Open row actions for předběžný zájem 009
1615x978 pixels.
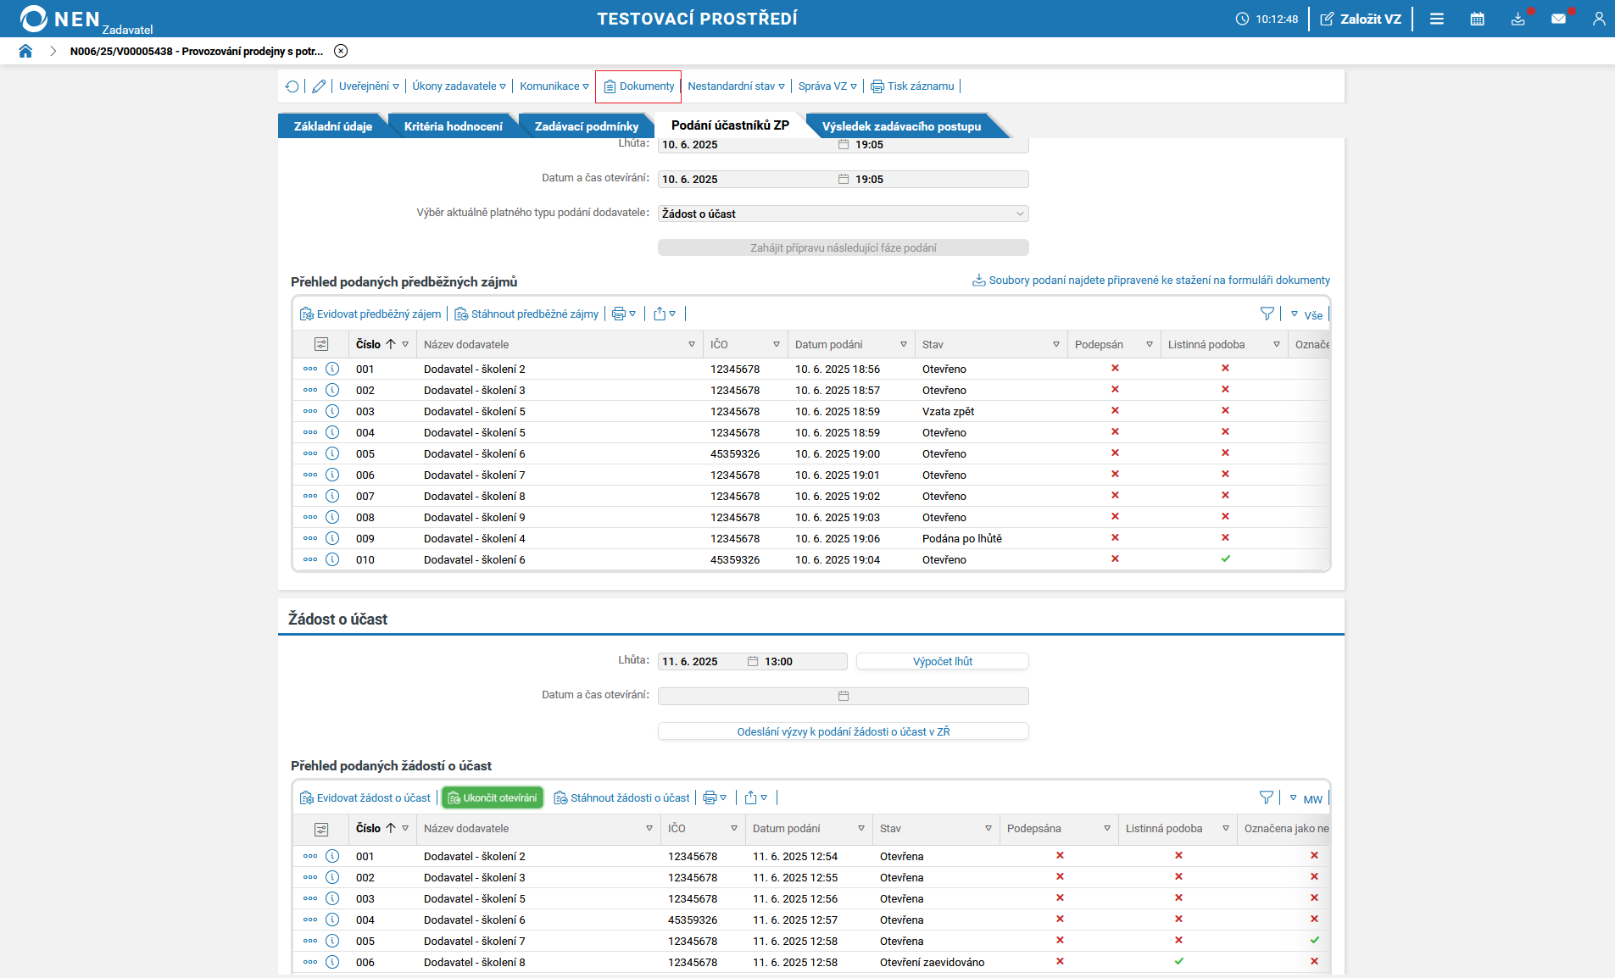310,539
